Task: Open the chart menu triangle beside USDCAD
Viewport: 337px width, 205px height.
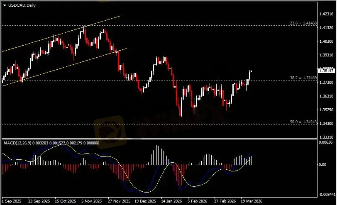Action: [5, 5]
